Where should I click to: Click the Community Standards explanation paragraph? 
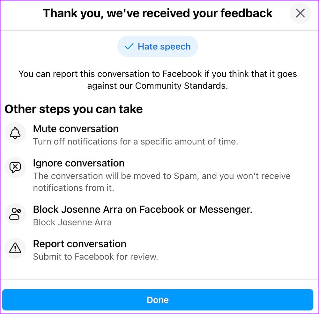click(158, 80)
